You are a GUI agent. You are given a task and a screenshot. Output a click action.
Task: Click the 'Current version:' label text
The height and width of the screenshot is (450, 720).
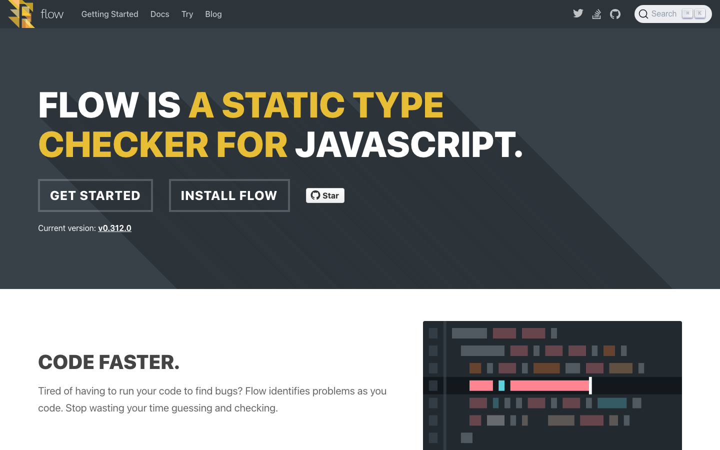click(67, 228)
